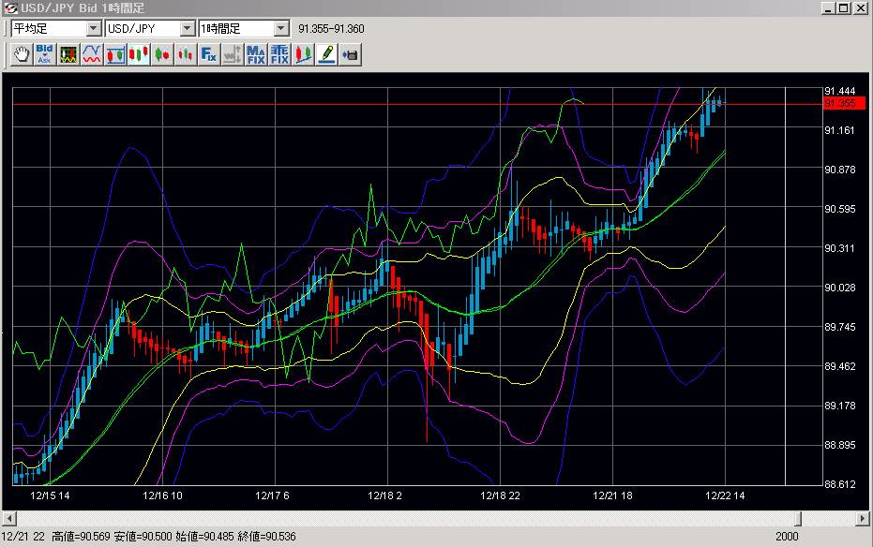The image size is (873, 547).
Task: Click the framed candlestick chart icon
Action: tap(115, 54)
